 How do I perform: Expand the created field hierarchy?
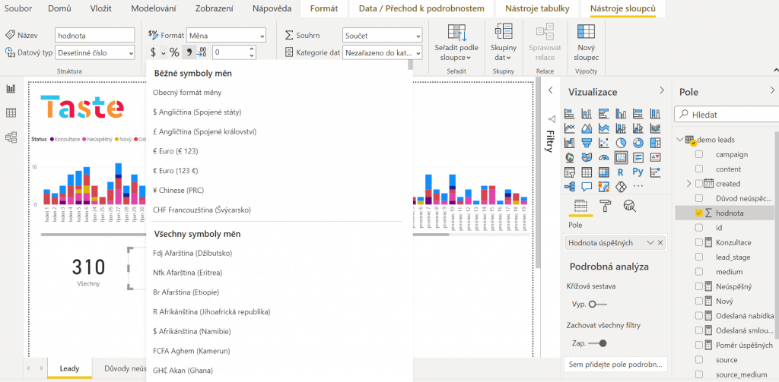coord(689,184)
